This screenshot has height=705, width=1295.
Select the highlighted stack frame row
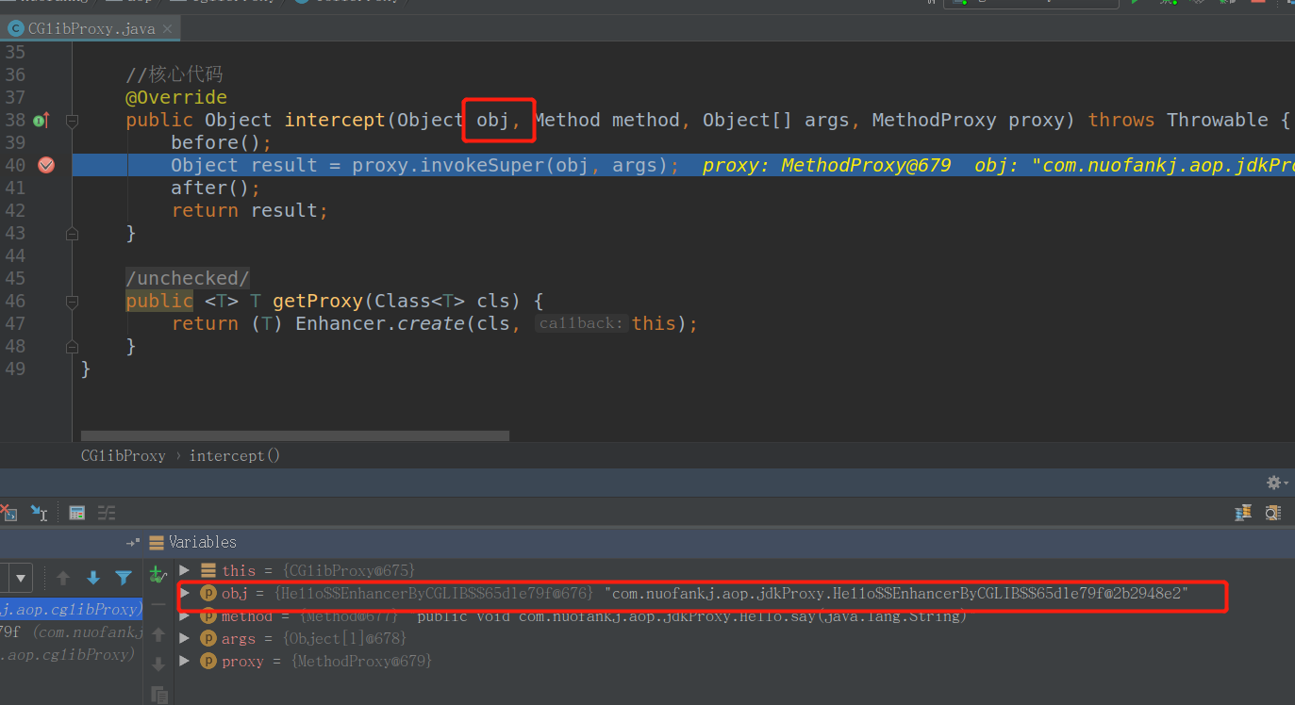click(x=72, y=609)
